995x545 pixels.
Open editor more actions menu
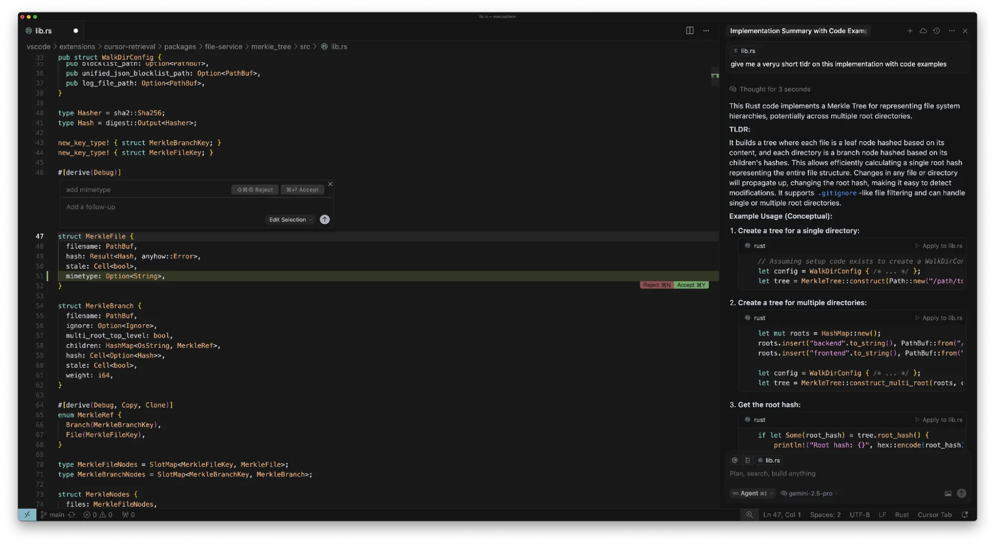click(706, 30)
